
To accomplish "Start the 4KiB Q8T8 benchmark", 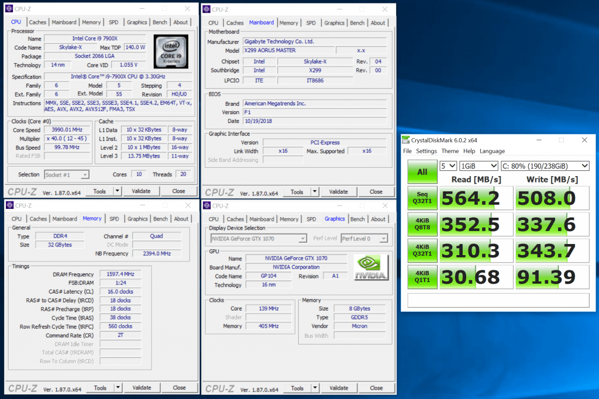I will point(421,224).
